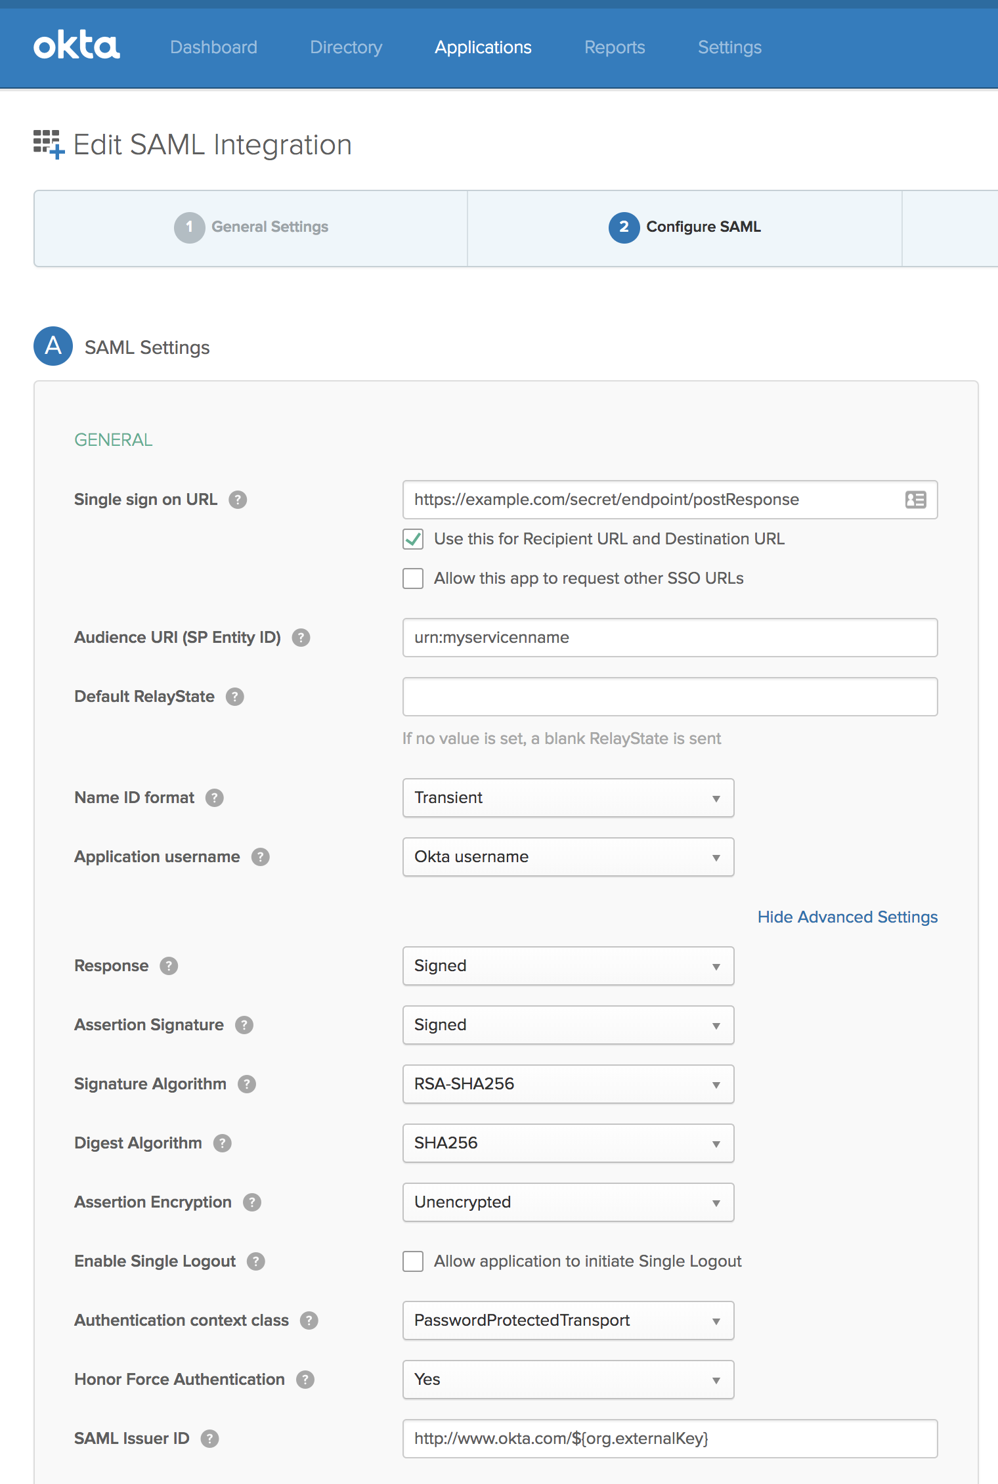Image resolution: width=998 pixels, height=1484 pixels.
Task: Open help icon for Enable Single Logout
Action: pos(255,1261)
